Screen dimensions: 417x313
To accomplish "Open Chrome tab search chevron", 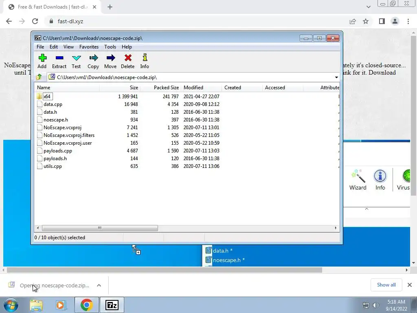I will [x=368, y=7].
